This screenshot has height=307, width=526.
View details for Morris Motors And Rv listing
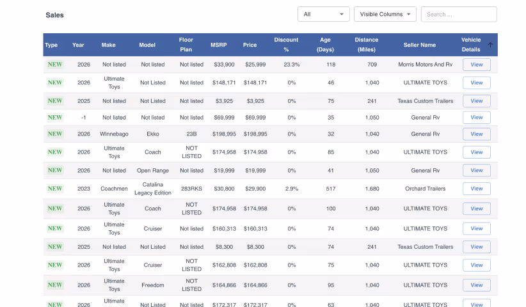coord(476,65)
